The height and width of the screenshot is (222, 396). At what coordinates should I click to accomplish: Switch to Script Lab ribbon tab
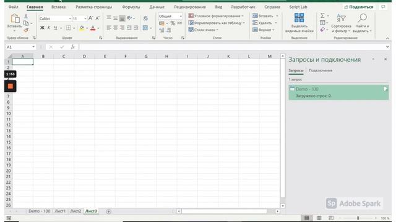298,7
